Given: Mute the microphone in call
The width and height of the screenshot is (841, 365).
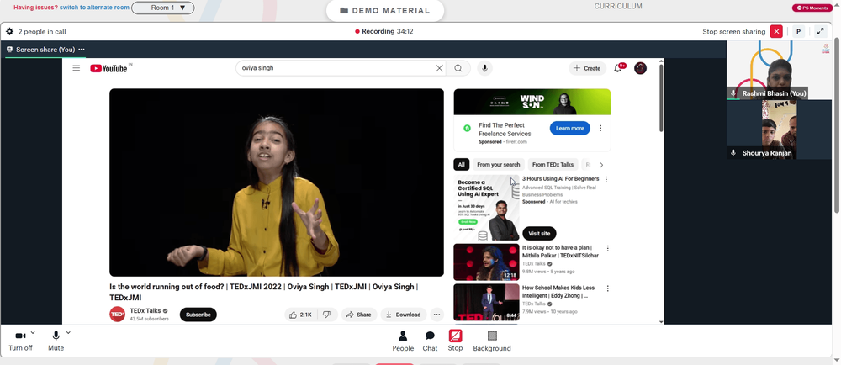Looking at the screenshot, I should (x=56, y=341).
